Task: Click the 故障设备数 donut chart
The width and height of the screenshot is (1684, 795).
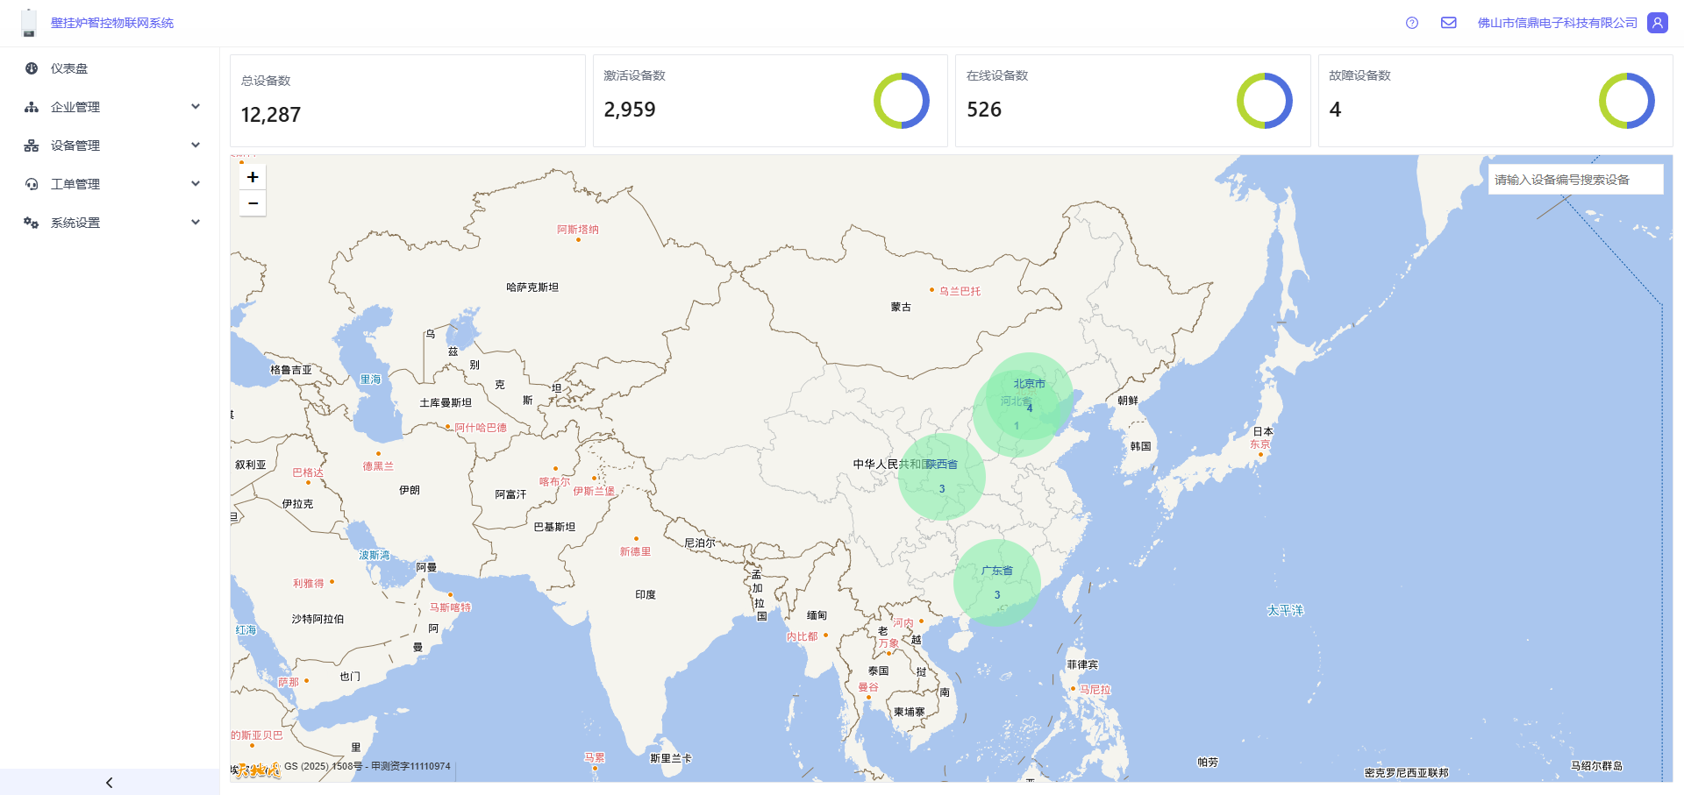Action: pos(1626,101)
